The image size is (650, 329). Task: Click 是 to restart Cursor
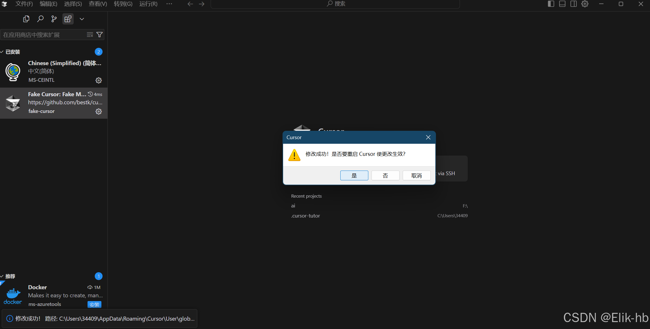[x=354, y=175]
